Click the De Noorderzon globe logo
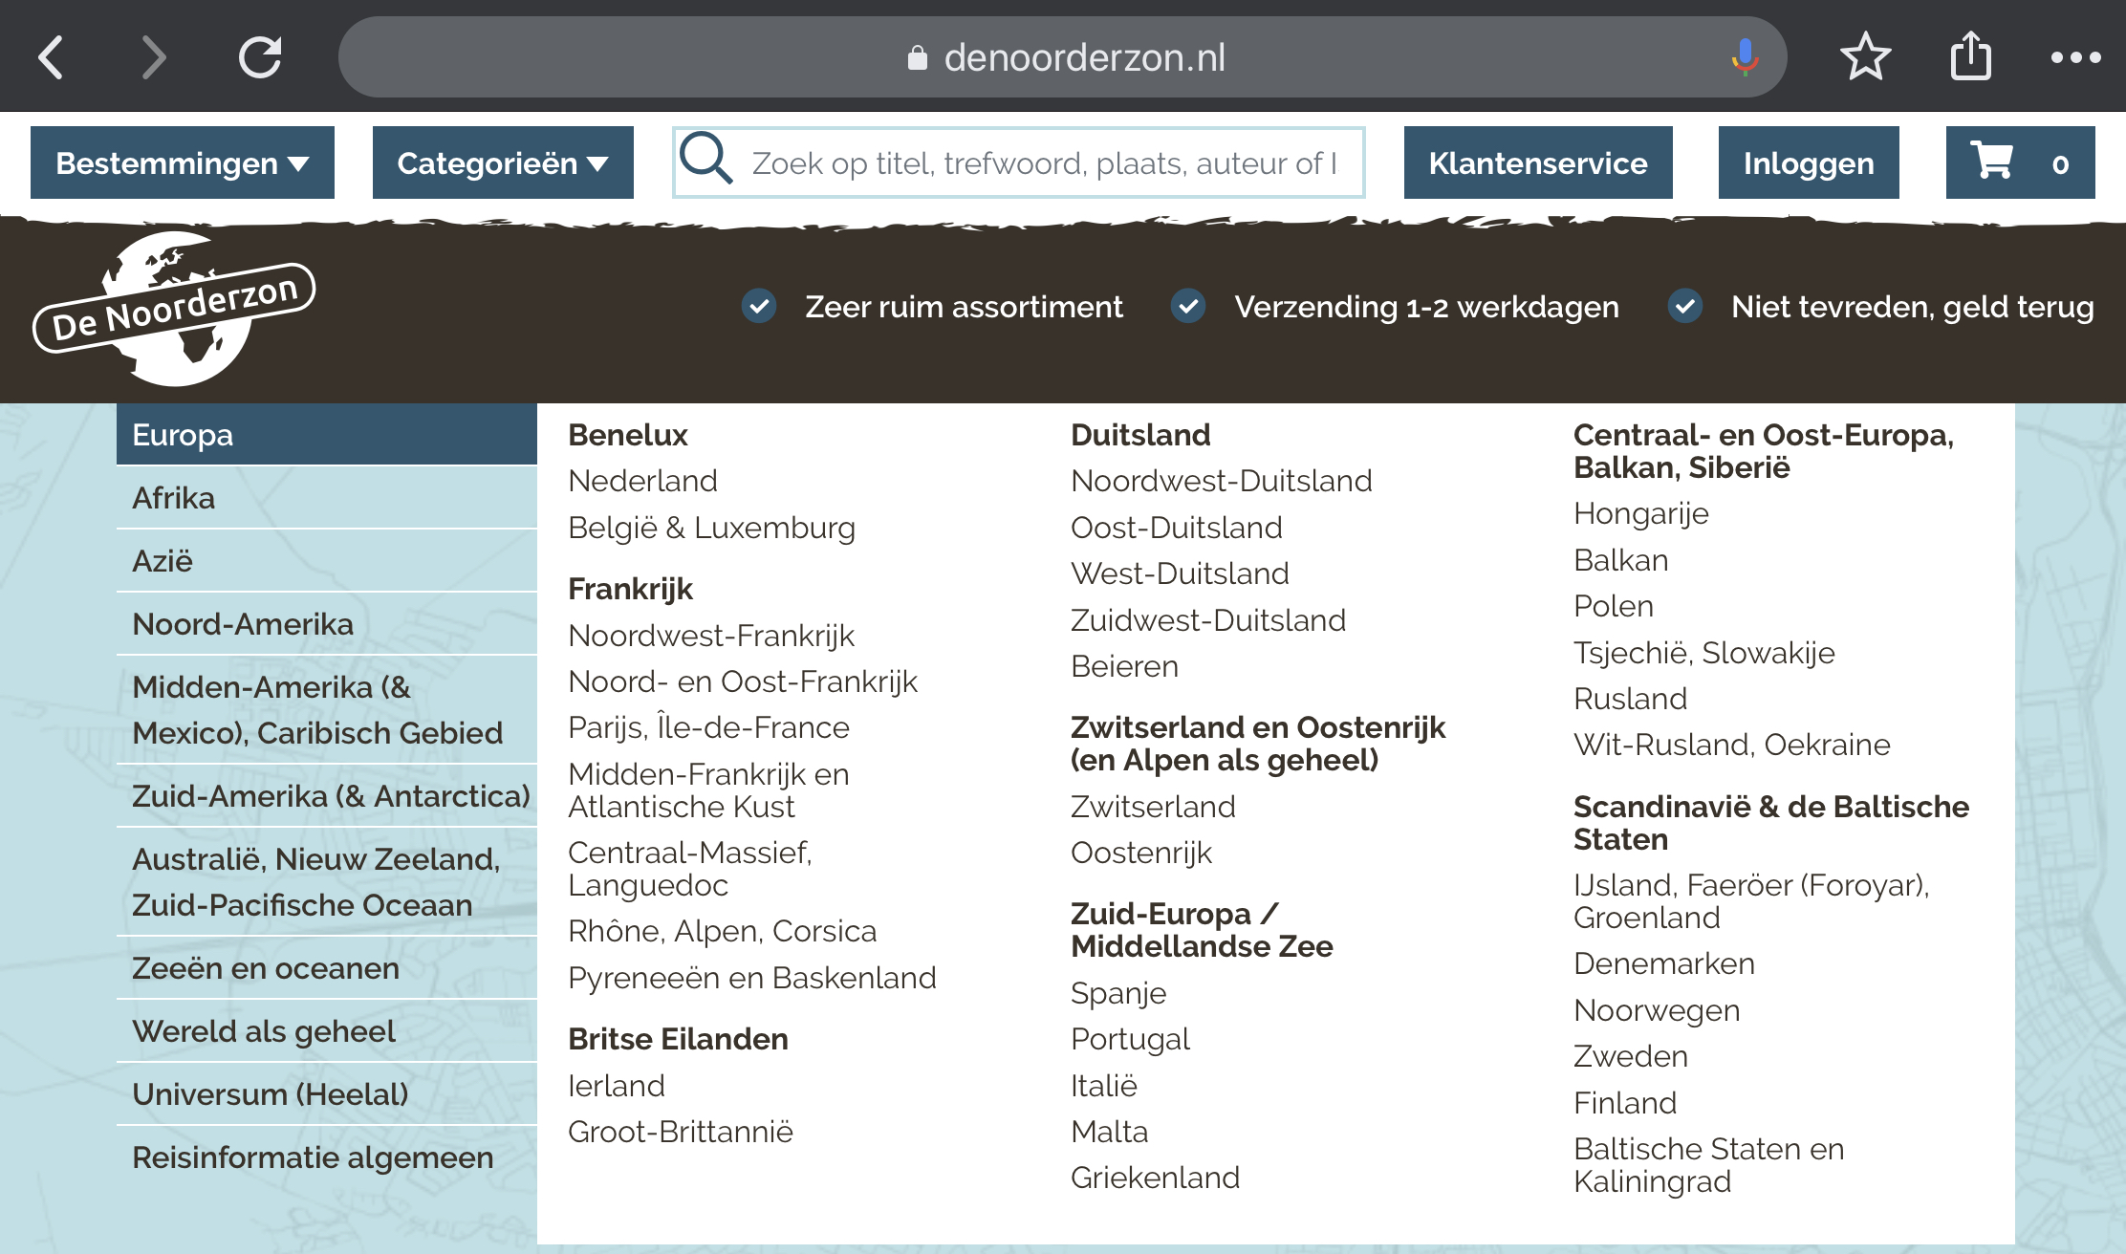 click(175, 309)
